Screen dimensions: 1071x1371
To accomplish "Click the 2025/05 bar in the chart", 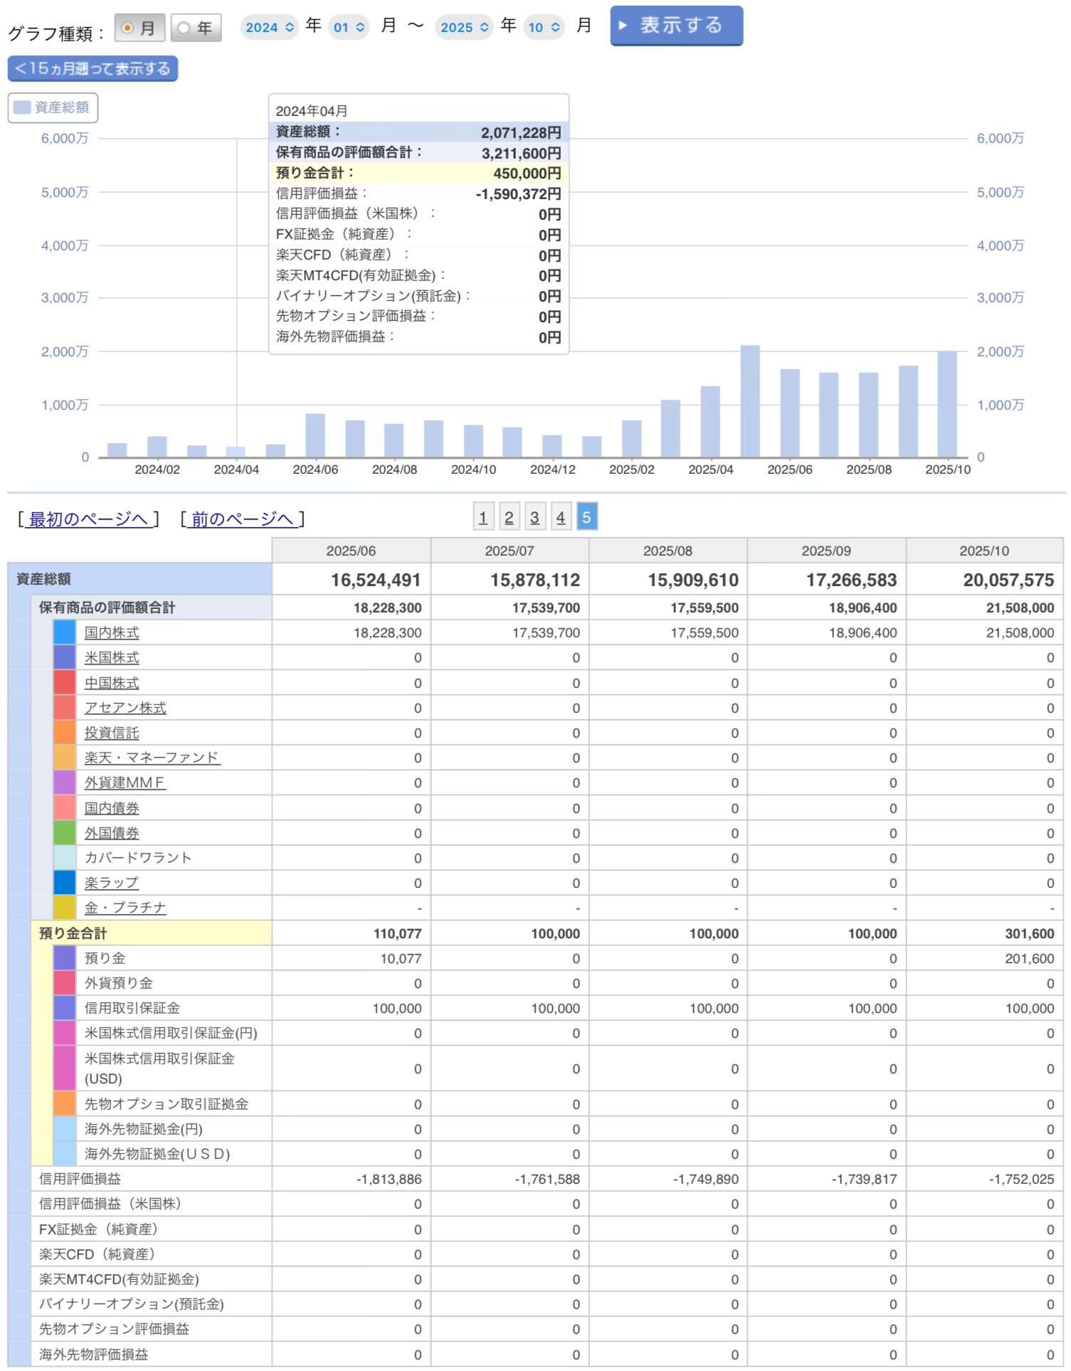I will [750, 402].
